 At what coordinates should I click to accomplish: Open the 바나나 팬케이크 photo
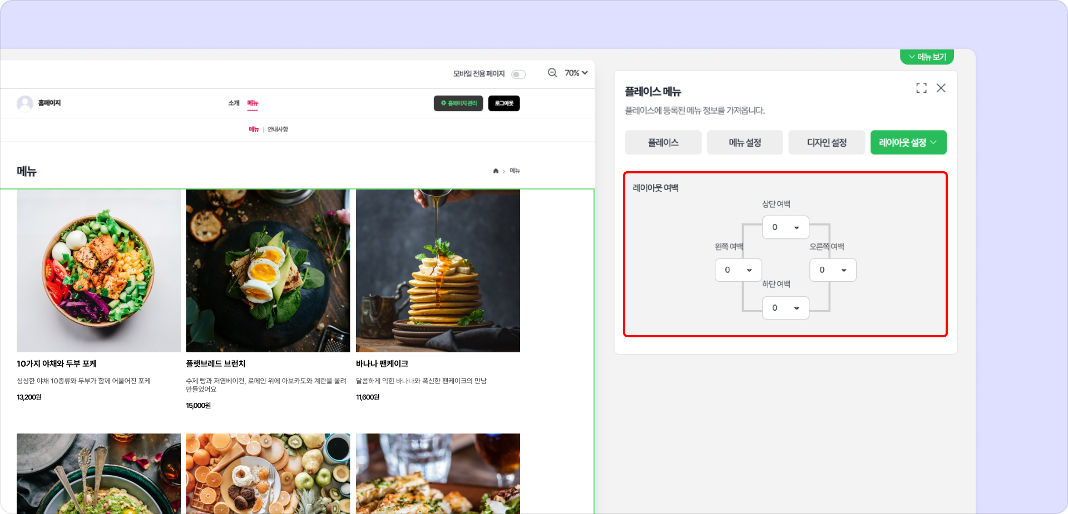click(x=438, y=271)
